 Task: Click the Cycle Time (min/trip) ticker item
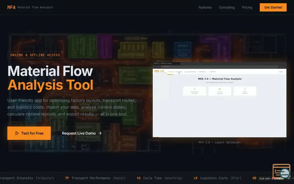(159, 178)
